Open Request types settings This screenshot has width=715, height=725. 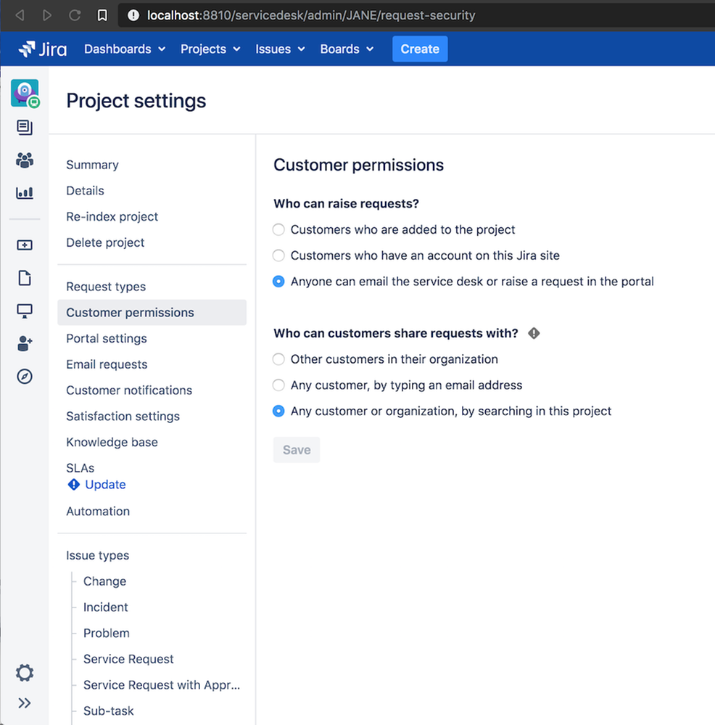106,287
